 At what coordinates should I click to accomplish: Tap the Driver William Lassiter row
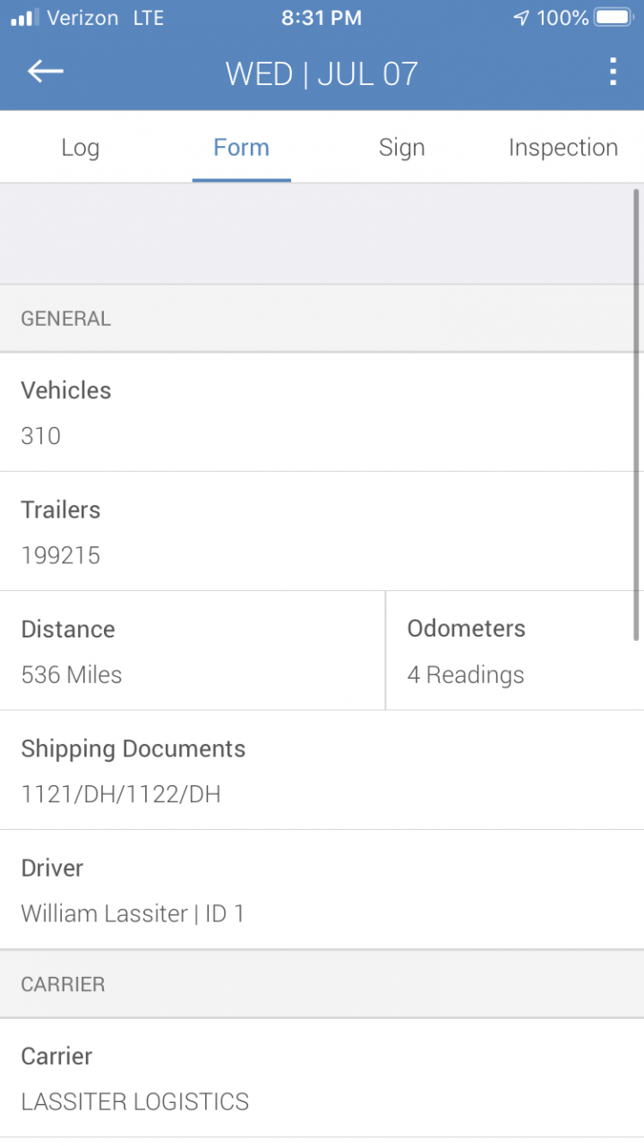pyautogui.click(x=322, y=890)
